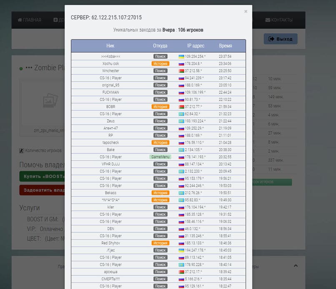Click the Ник column header
Screen dimensions: 336x289
(x=110, y=46)
